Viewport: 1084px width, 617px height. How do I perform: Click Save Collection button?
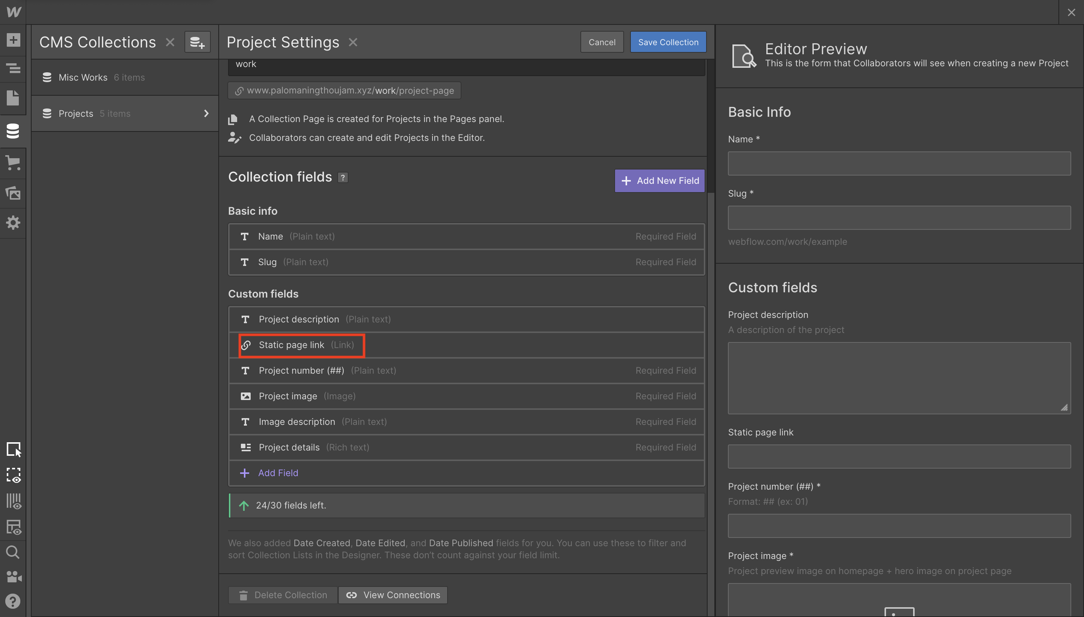click(x=668, y=42)
